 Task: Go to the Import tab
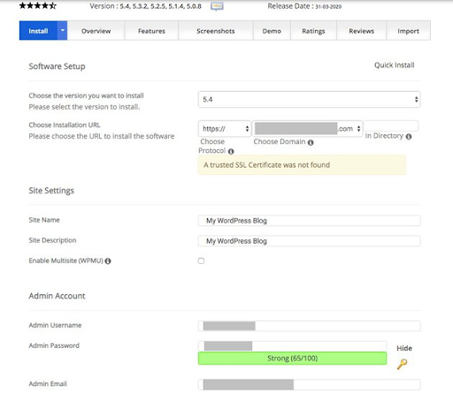(x=408, y=31)
